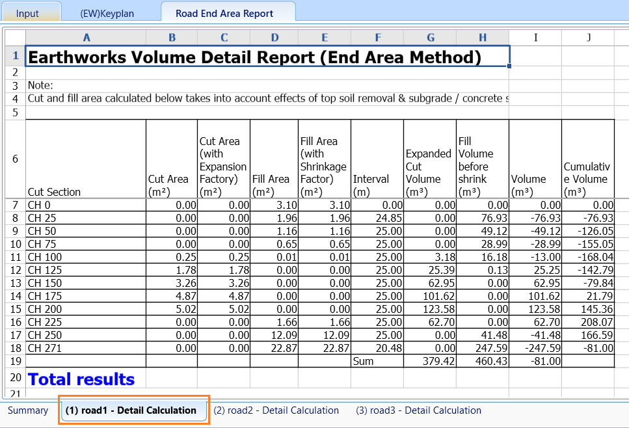Click the 'CH 150' cell
The image size is (629, 428).
[86, 283]
